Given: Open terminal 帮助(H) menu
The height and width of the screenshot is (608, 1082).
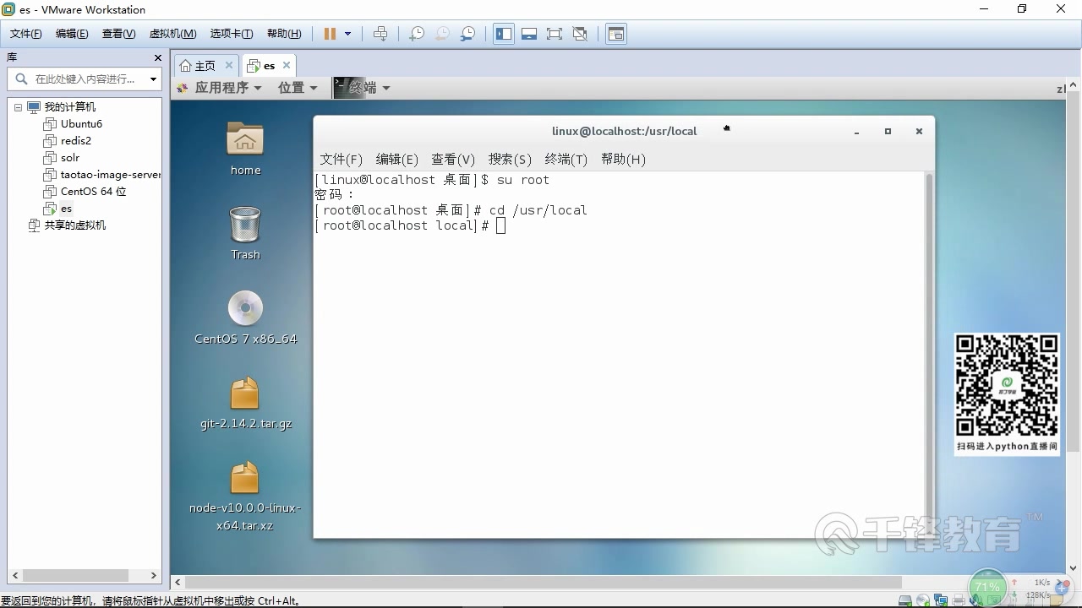Looking at the screenshot, I should (x=623, y=159).
